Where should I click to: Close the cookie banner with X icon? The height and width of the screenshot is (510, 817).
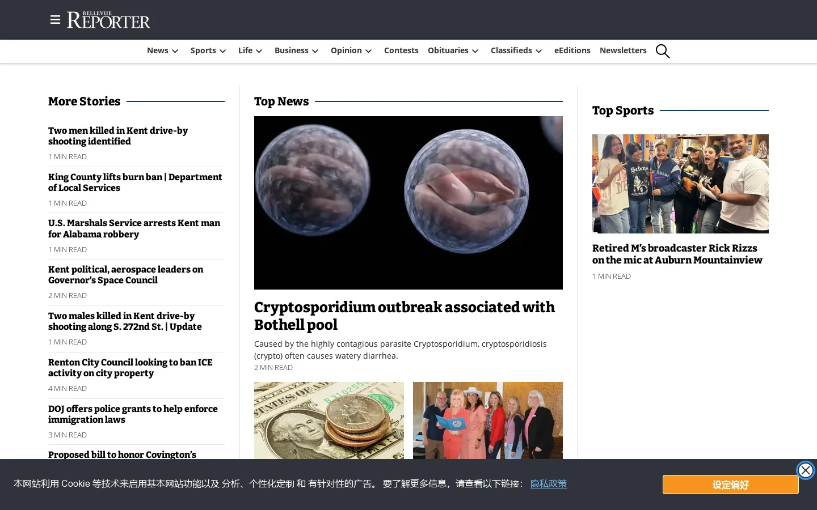805,470
